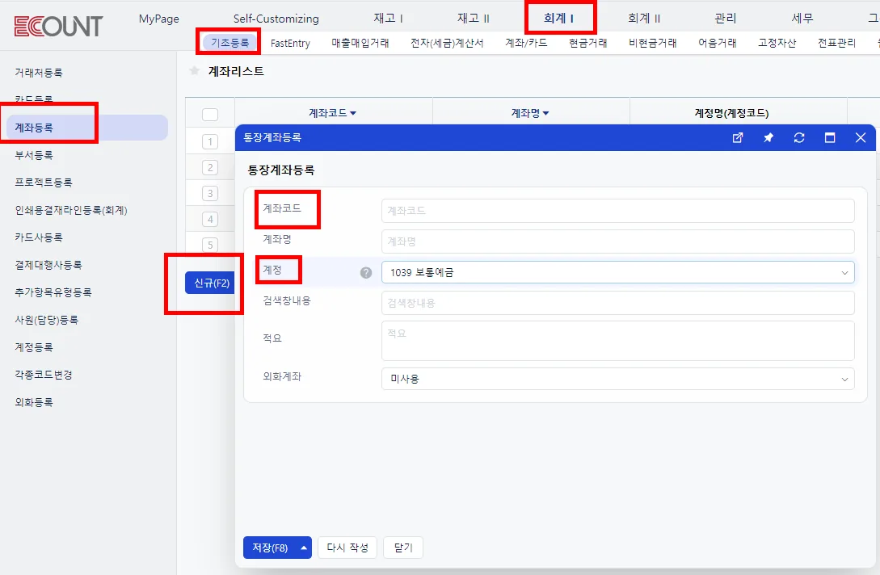This screenshot has height=575, width=880.
Task: Select row 4 number box
Action: (210, 219)
